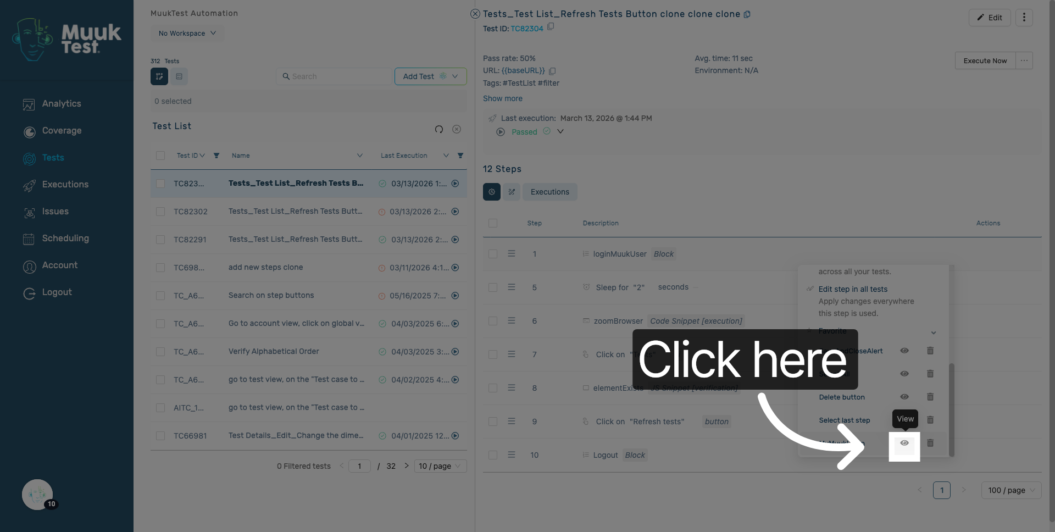Delete the SaveAndCloseAlert favorite step

click(930, 351)
